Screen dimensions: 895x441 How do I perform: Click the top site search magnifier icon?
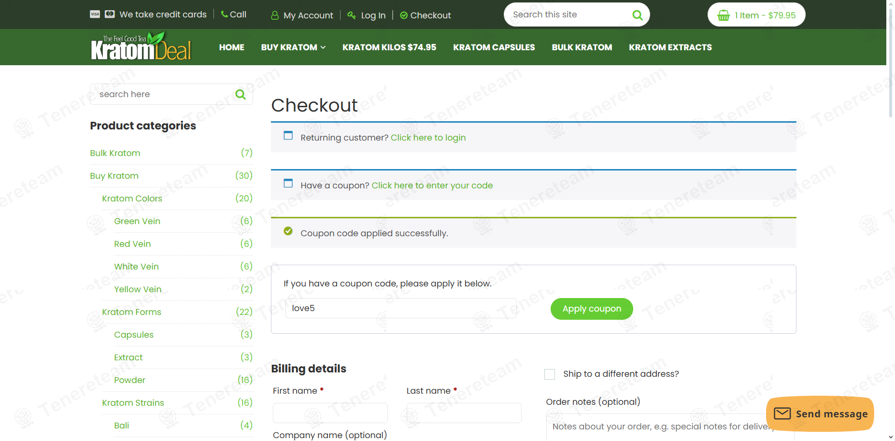[637, 15]
